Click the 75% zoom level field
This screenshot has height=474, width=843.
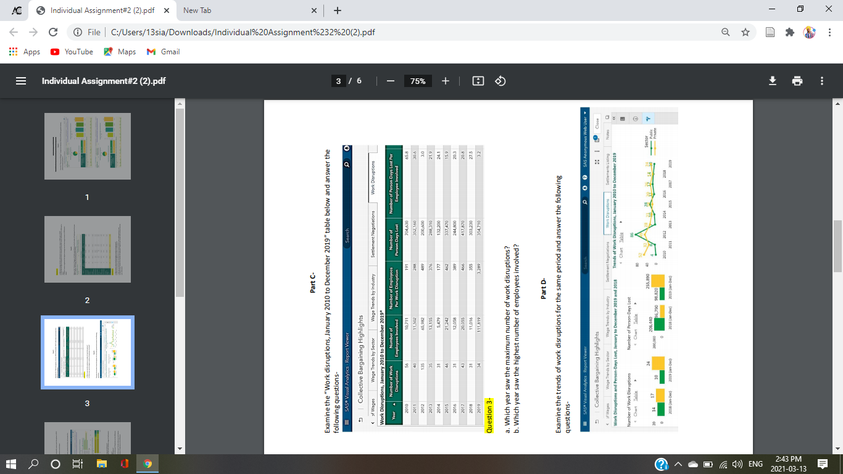pyautogui.click(x=418, y=81)
